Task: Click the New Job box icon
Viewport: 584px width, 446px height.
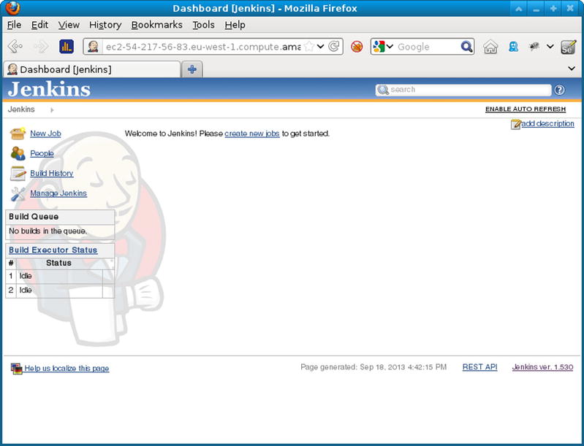Action: pyautogui.click(x=18, y=134)
